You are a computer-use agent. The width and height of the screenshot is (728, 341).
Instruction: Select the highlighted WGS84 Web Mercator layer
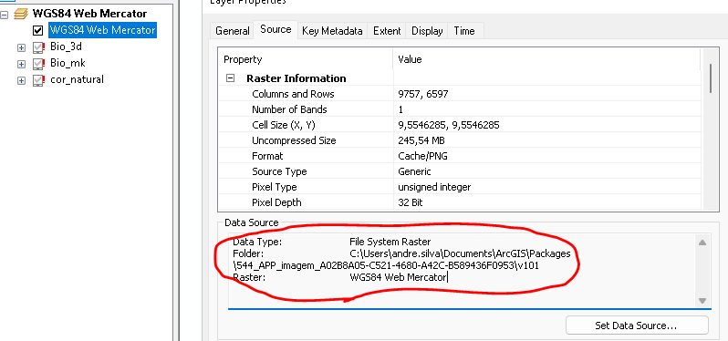coord(102,30)
